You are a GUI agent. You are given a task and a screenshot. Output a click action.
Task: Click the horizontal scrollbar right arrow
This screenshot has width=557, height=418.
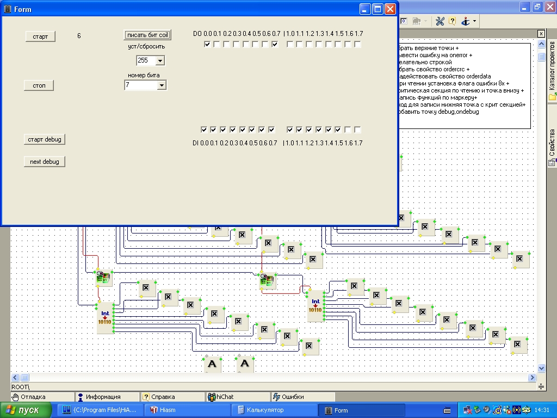[x=532, y=378]
